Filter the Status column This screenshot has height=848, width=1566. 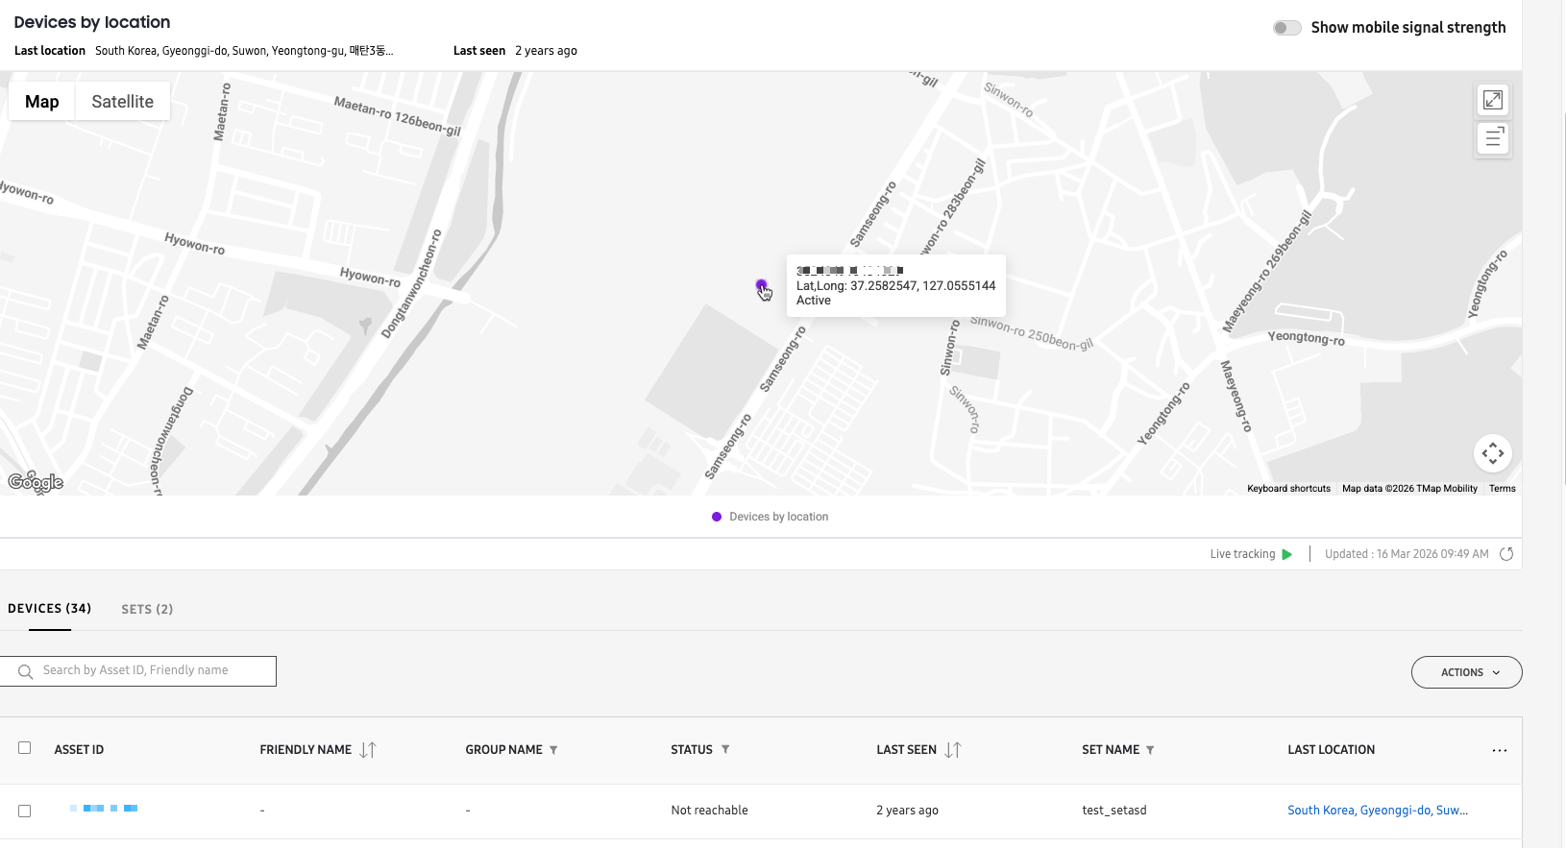pyautogui.click(x=725, y=749)
